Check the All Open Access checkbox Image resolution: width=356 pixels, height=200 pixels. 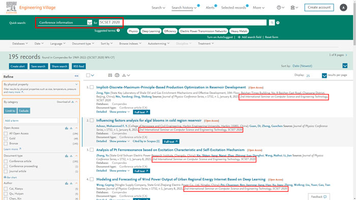coord(6,134)
